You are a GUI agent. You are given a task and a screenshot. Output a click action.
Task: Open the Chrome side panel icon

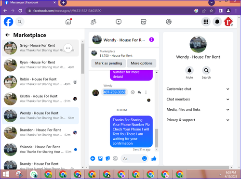(221, 11)
